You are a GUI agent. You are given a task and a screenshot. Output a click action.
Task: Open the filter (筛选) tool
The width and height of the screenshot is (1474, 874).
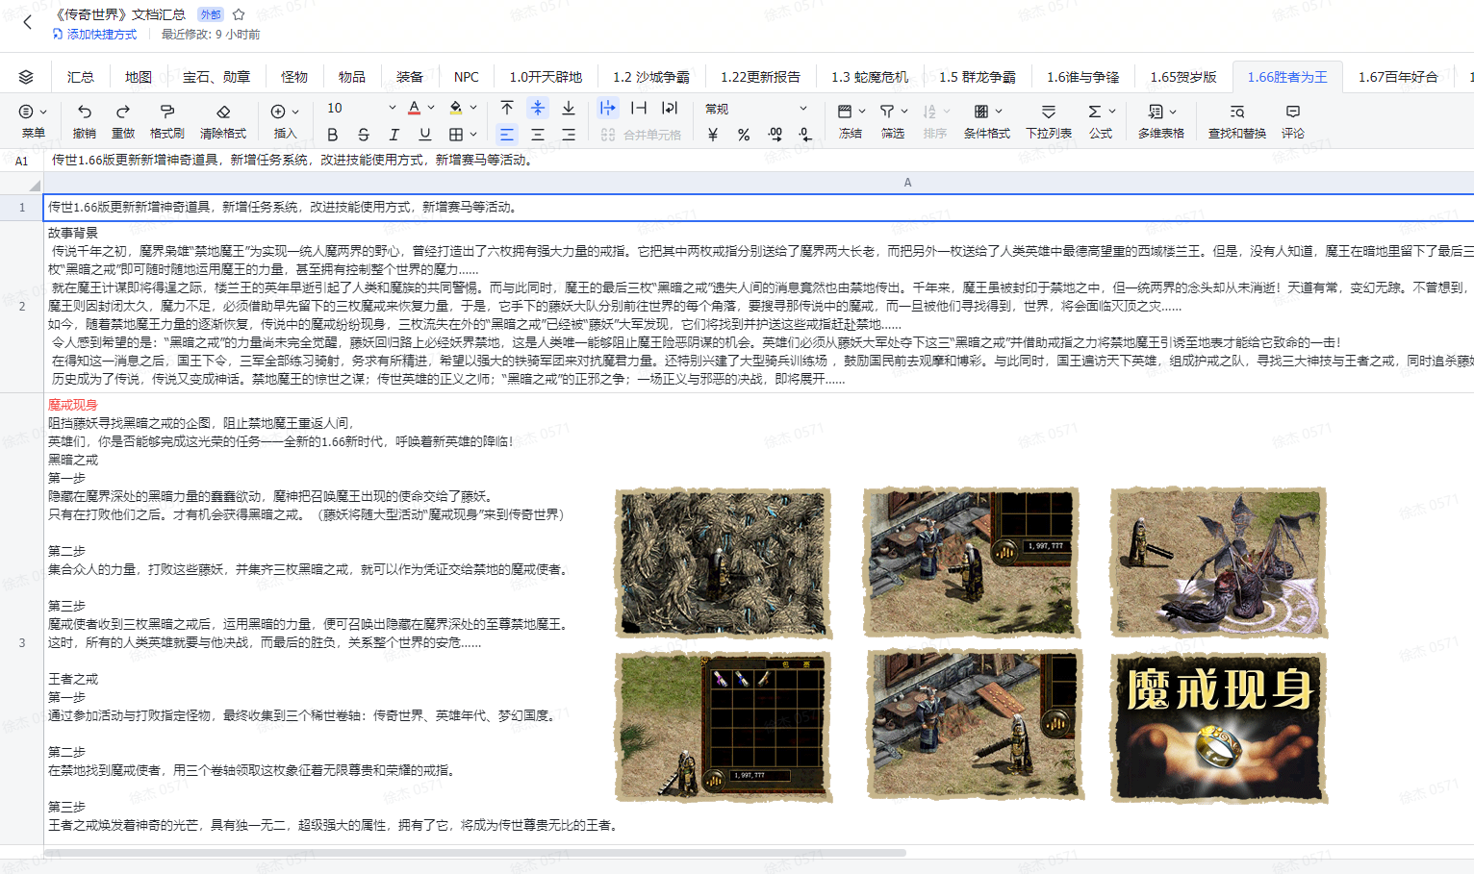893,120
